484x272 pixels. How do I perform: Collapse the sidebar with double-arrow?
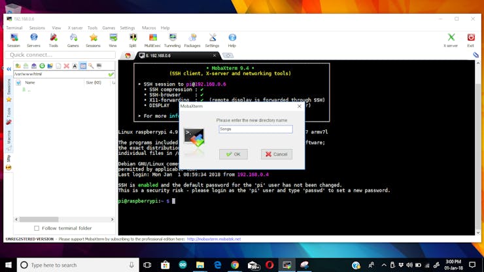(9, 69)
